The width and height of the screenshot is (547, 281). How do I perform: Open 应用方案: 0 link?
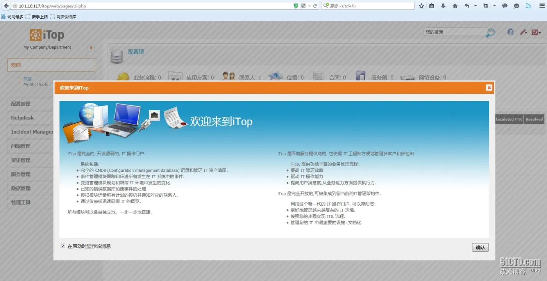[200, 78]
